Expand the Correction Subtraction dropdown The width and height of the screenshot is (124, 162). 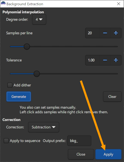tap(44, 127)
